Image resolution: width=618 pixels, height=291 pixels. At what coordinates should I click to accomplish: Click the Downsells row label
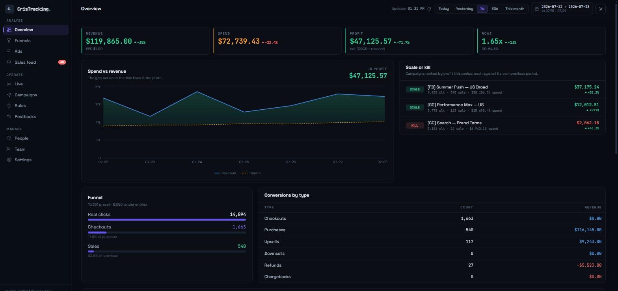[x=274, y=254]
